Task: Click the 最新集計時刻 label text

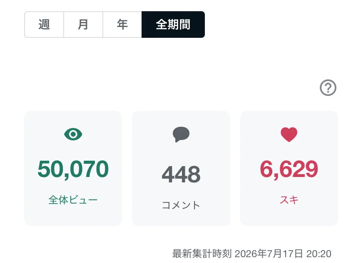Action: pyautogui.click(x=202, y=254)
